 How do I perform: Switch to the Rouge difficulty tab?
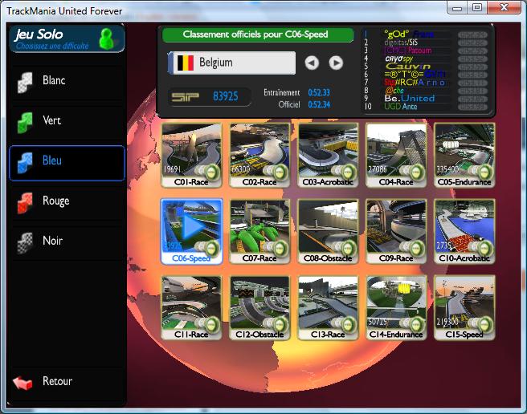pyautogui.click(x=67, y=201)
